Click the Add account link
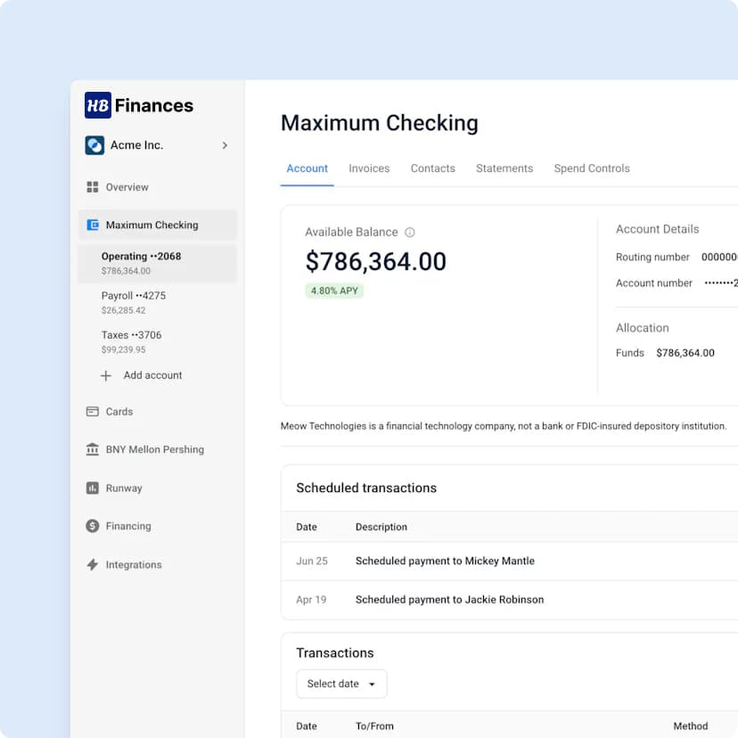738x738 pixels. 152,375
